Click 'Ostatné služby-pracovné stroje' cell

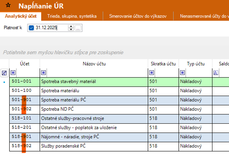(94, 119)
